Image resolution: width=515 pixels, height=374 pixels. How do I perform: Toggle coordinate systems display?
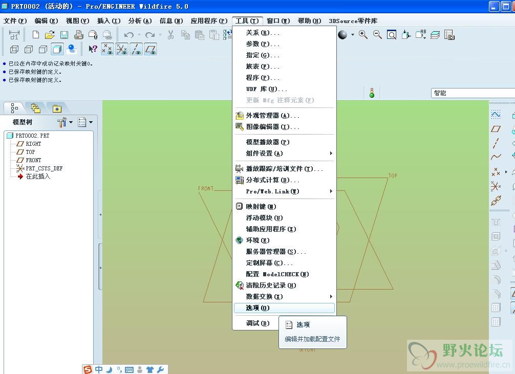point(121,49)
